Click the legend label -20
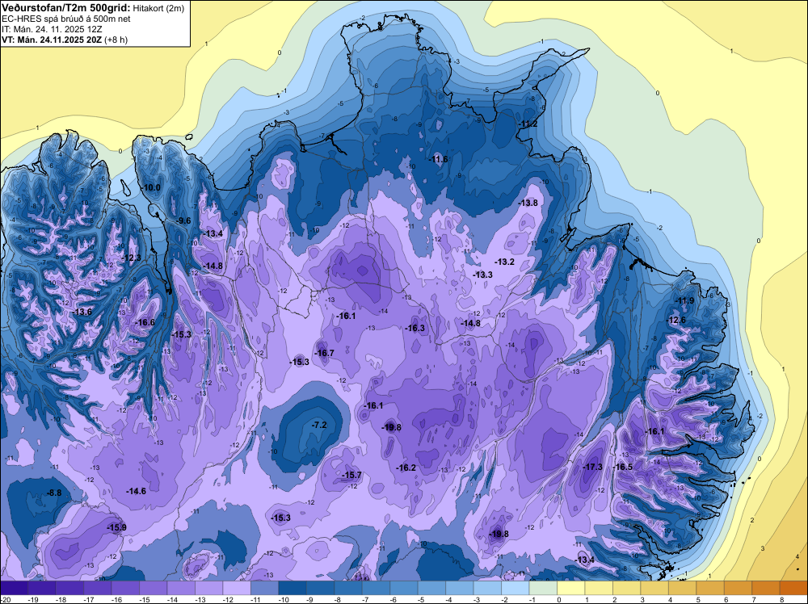808x604 pixels. (x=5, y=599)
